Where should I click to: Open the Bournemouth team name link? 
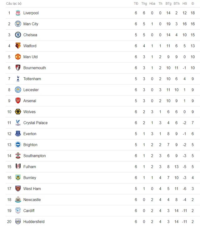click(35, 68)
